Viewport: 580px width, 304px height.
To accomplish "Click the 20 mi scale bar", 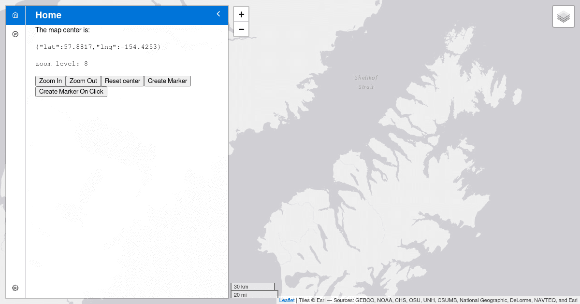I will [x=254, y=294].
